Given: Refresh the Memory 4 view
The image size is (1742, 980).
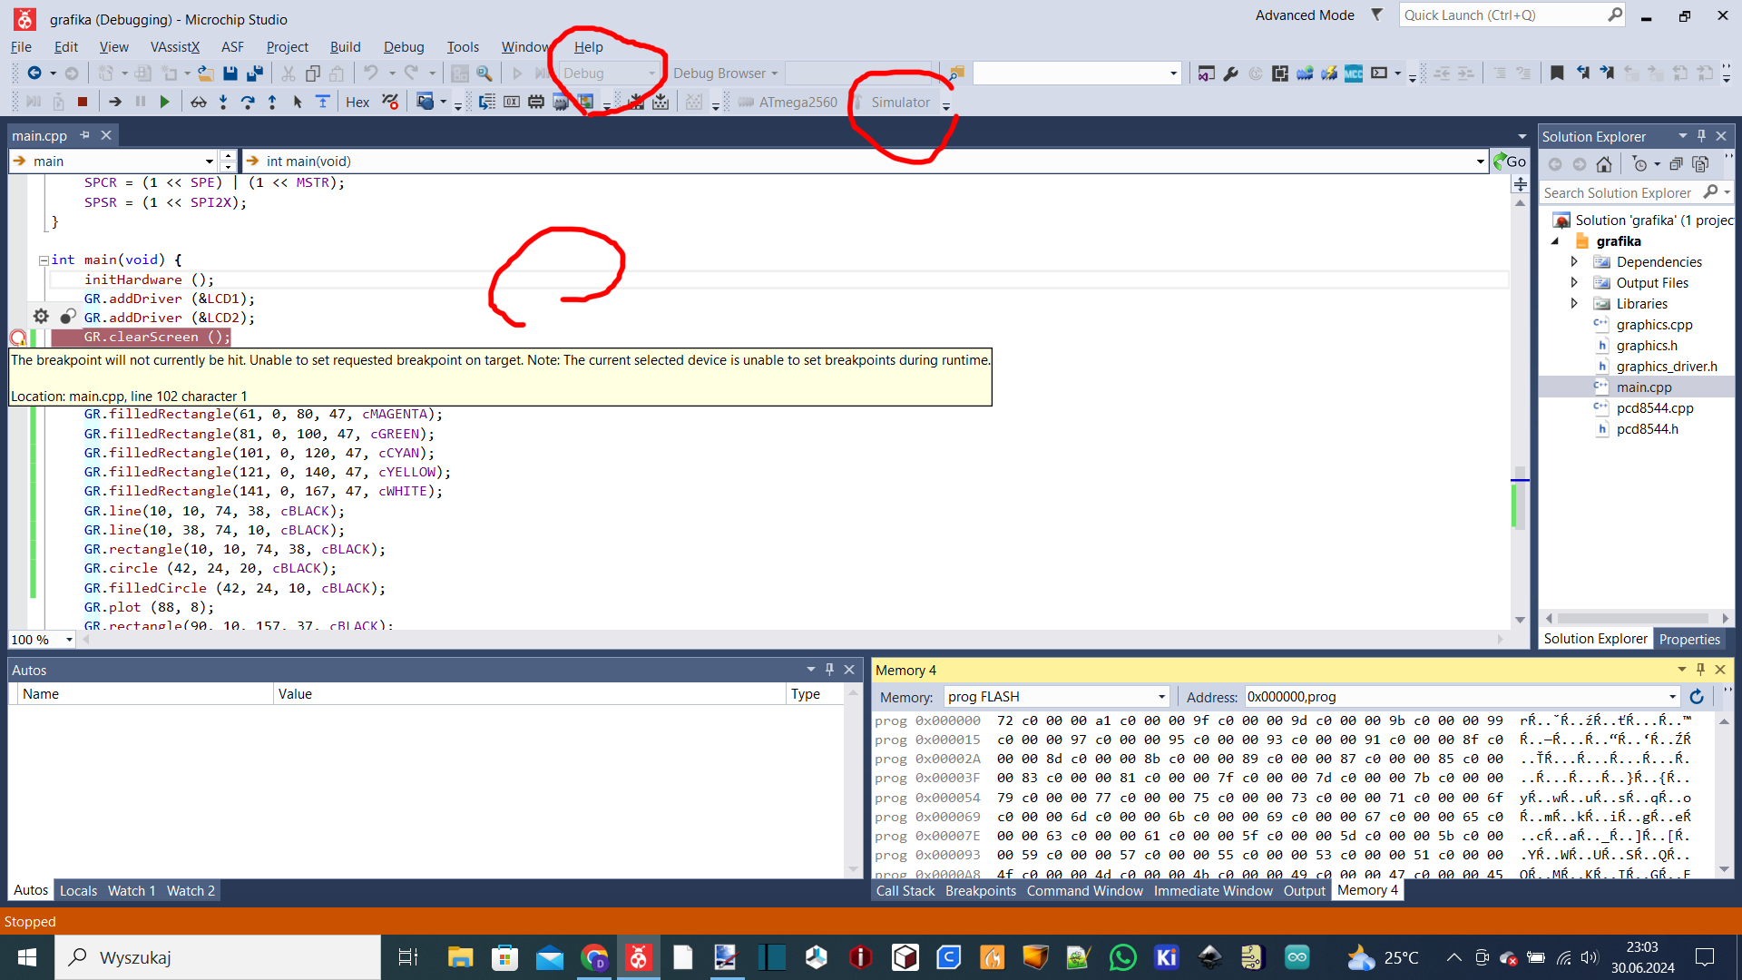Looking at the screenshot, I should [1697, 697].
